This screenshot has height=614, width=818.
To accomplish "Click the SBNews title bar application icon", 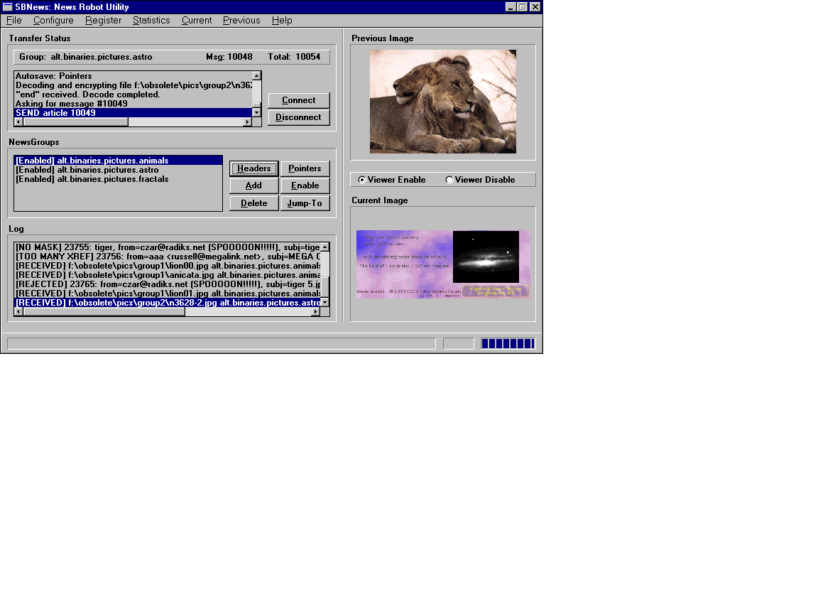I will pyautogui.click(x=8, y=6).
